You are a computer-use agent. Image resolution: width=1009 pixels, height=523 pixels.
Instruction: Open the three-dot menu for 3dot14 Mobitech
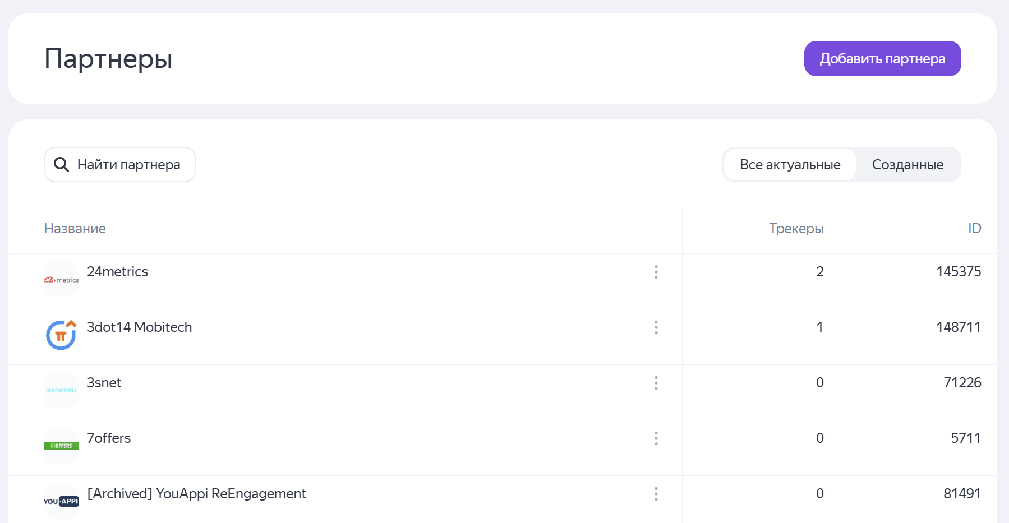(x=656, y=327)
